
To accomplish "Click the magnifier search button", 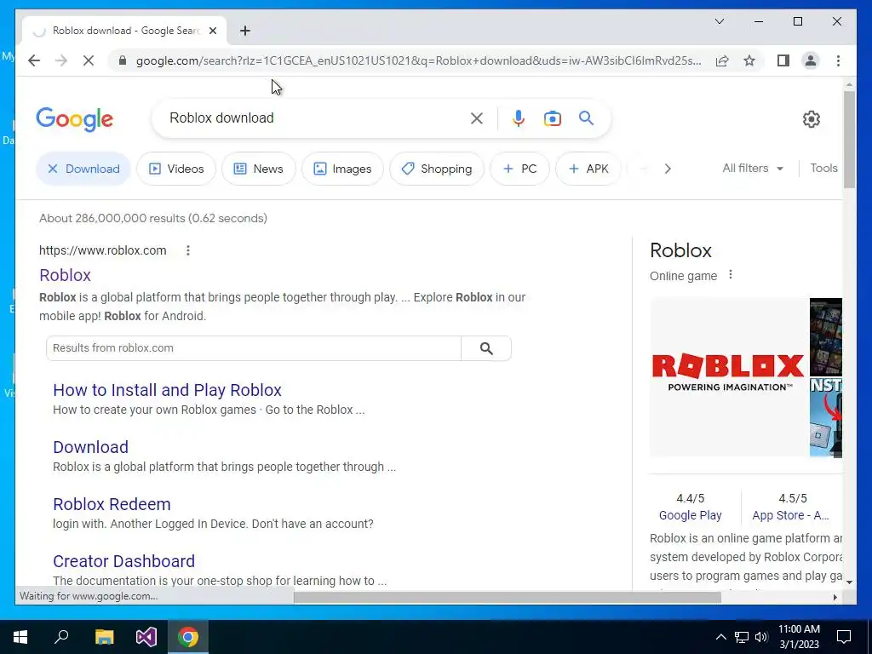I will [586, 118].
